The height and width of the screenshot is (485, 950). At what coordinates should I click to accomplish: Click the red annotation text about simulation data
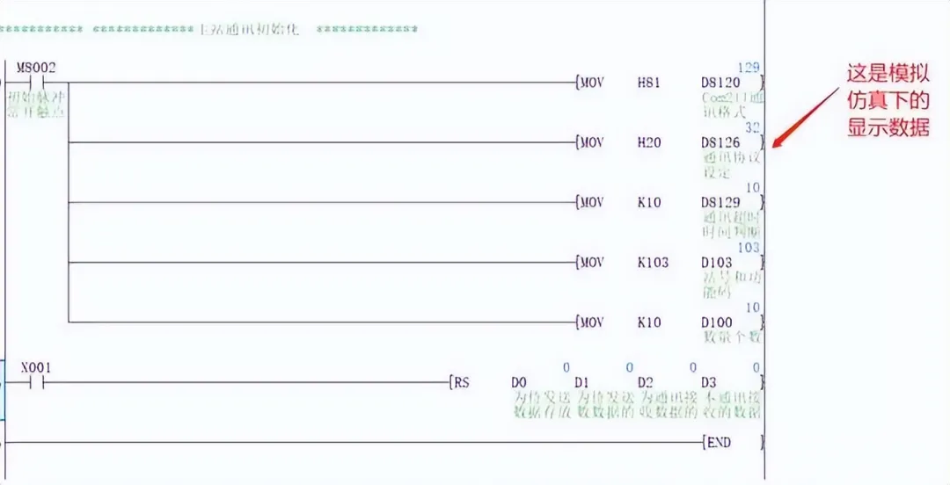pyautogui.click(x=888, y=100)
